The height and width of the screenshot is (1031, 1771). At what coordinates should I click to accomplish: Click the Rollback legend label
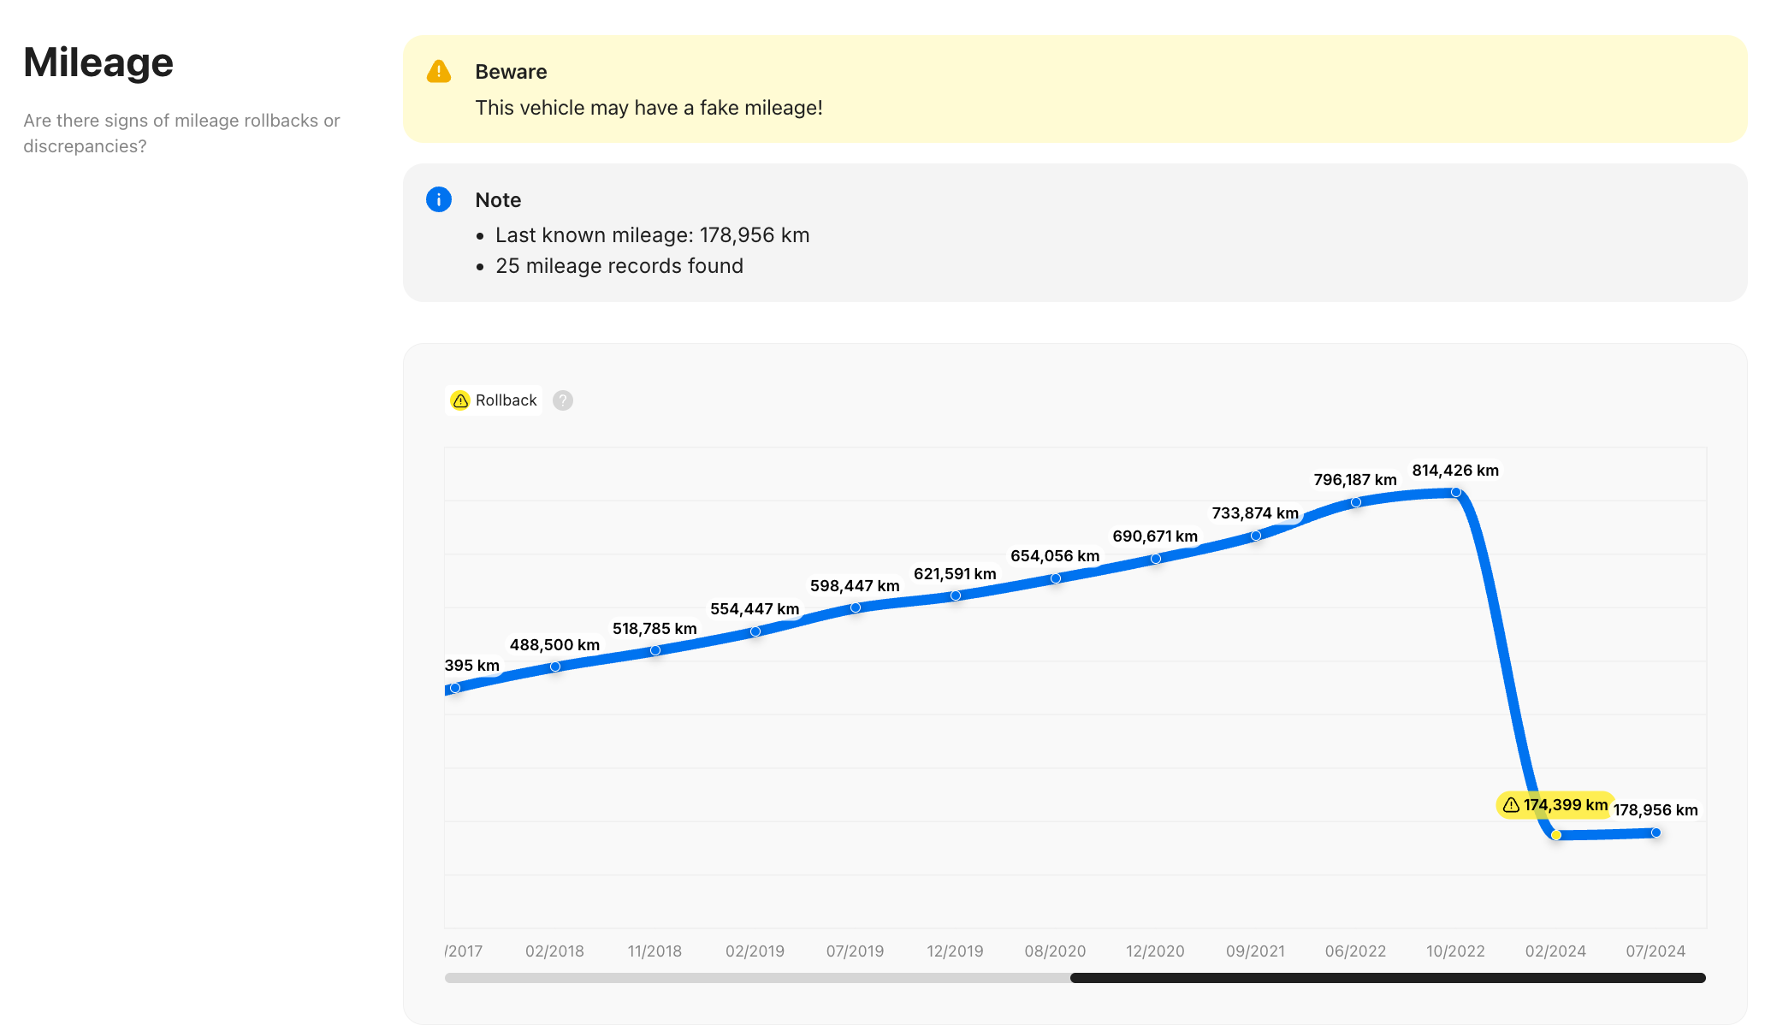click(506, 400)
